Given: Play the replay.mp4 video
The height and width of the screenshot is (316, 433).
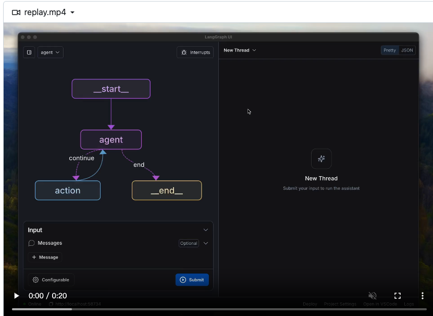Looking at the screenshot, I should (x=16, y=296).
